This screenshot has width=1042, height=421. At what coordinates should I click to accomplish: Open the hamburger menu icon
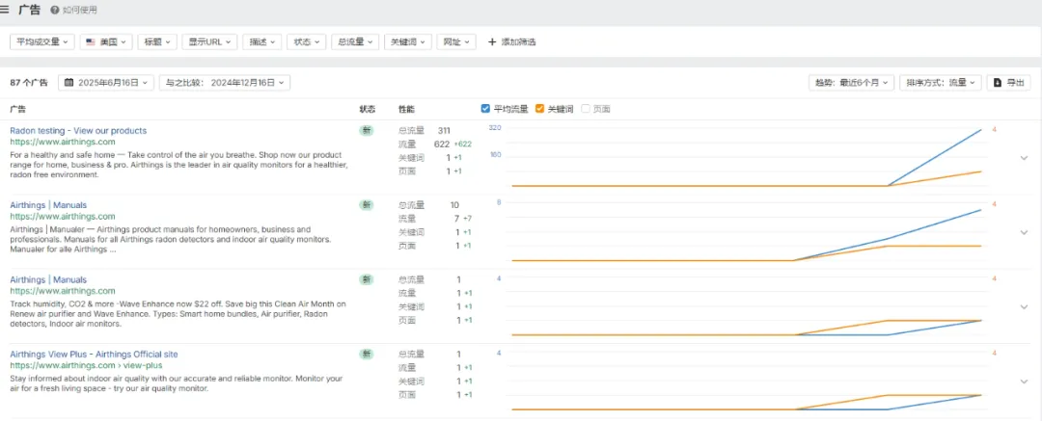pos(6,10)
